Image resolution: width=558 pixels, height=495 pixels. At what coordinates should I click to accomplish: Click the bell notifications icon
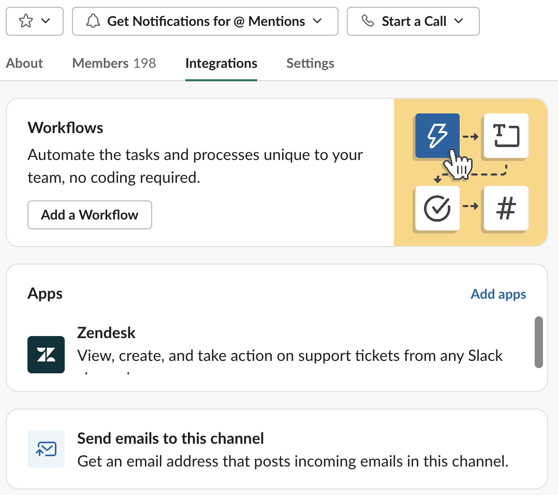(93, 21)
